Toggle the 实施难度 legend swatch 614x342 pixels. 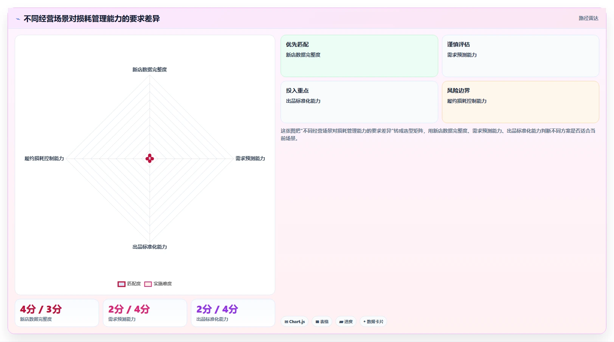point(148,284)
